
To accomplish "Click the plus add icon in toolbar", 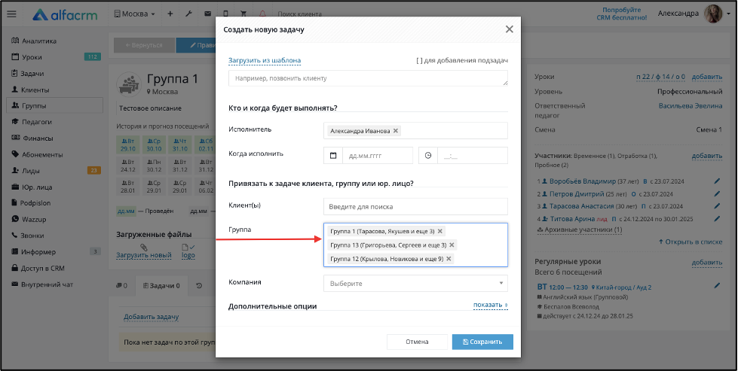I will [170, 14].
